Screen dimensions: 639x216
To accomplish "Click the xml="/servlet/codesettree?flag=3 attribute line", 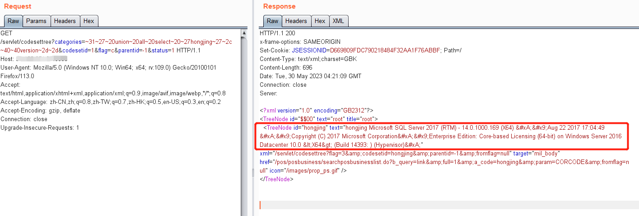I will click(x=410, y=154).
